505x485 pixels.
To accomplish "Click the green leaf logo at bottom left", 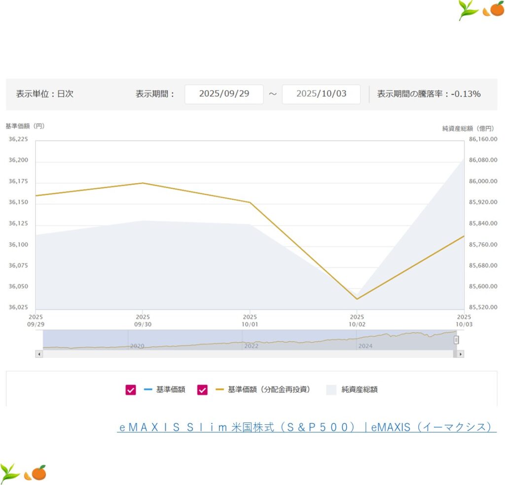I will click(10, 473).
